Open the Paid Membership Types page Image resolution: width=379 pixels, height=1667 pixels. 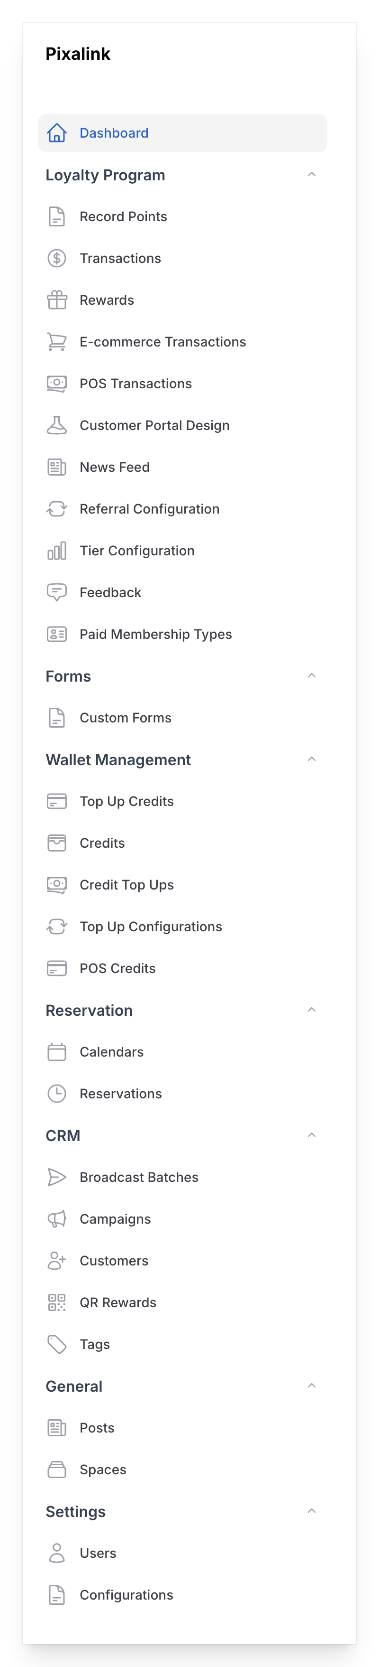pos(155,634)
